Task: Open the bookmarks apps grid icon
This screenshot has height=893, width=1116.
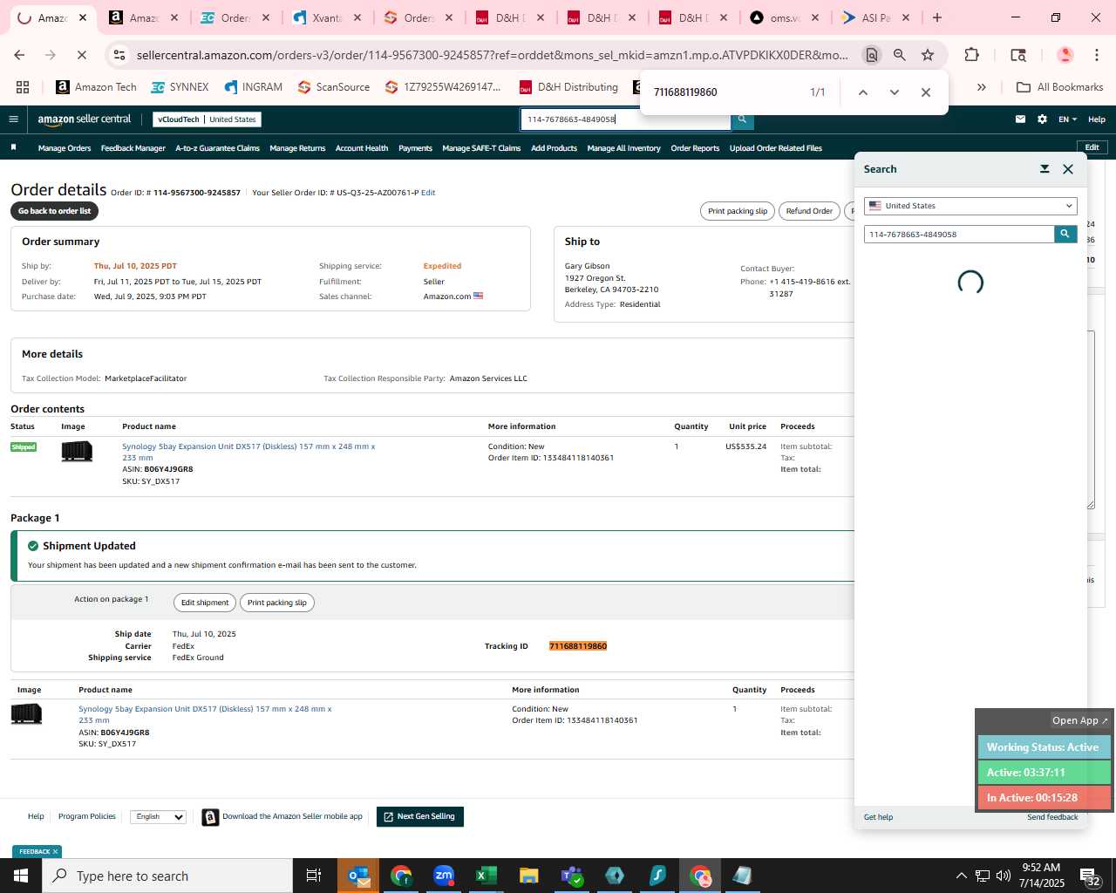Action: coord(23,87)
